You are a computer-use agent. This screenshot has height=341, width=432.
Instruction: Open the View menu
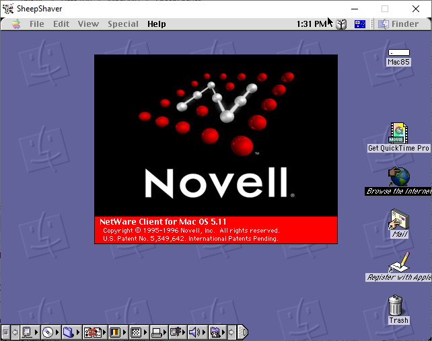(x=88, y=24)
